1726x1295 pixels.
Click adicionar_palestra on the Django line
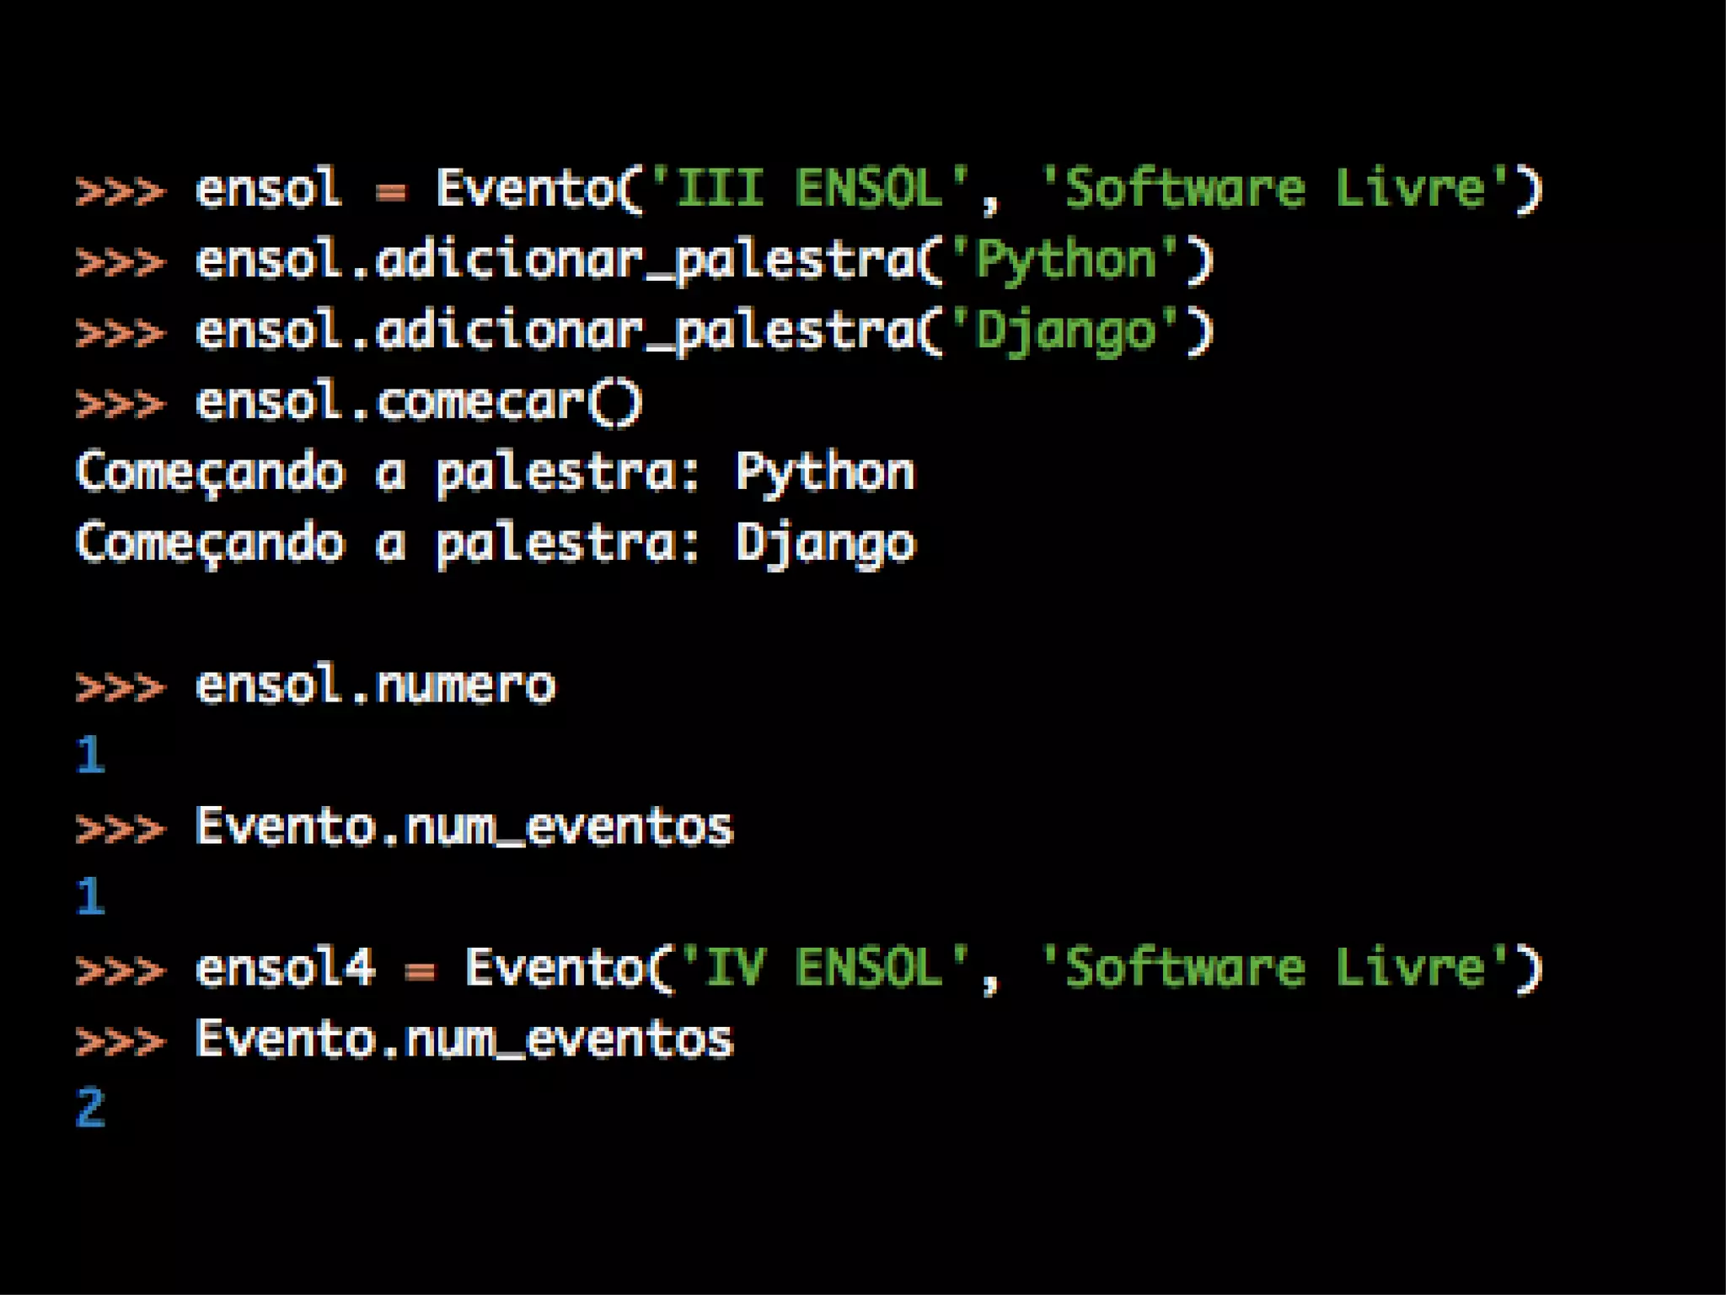(645, 331)
